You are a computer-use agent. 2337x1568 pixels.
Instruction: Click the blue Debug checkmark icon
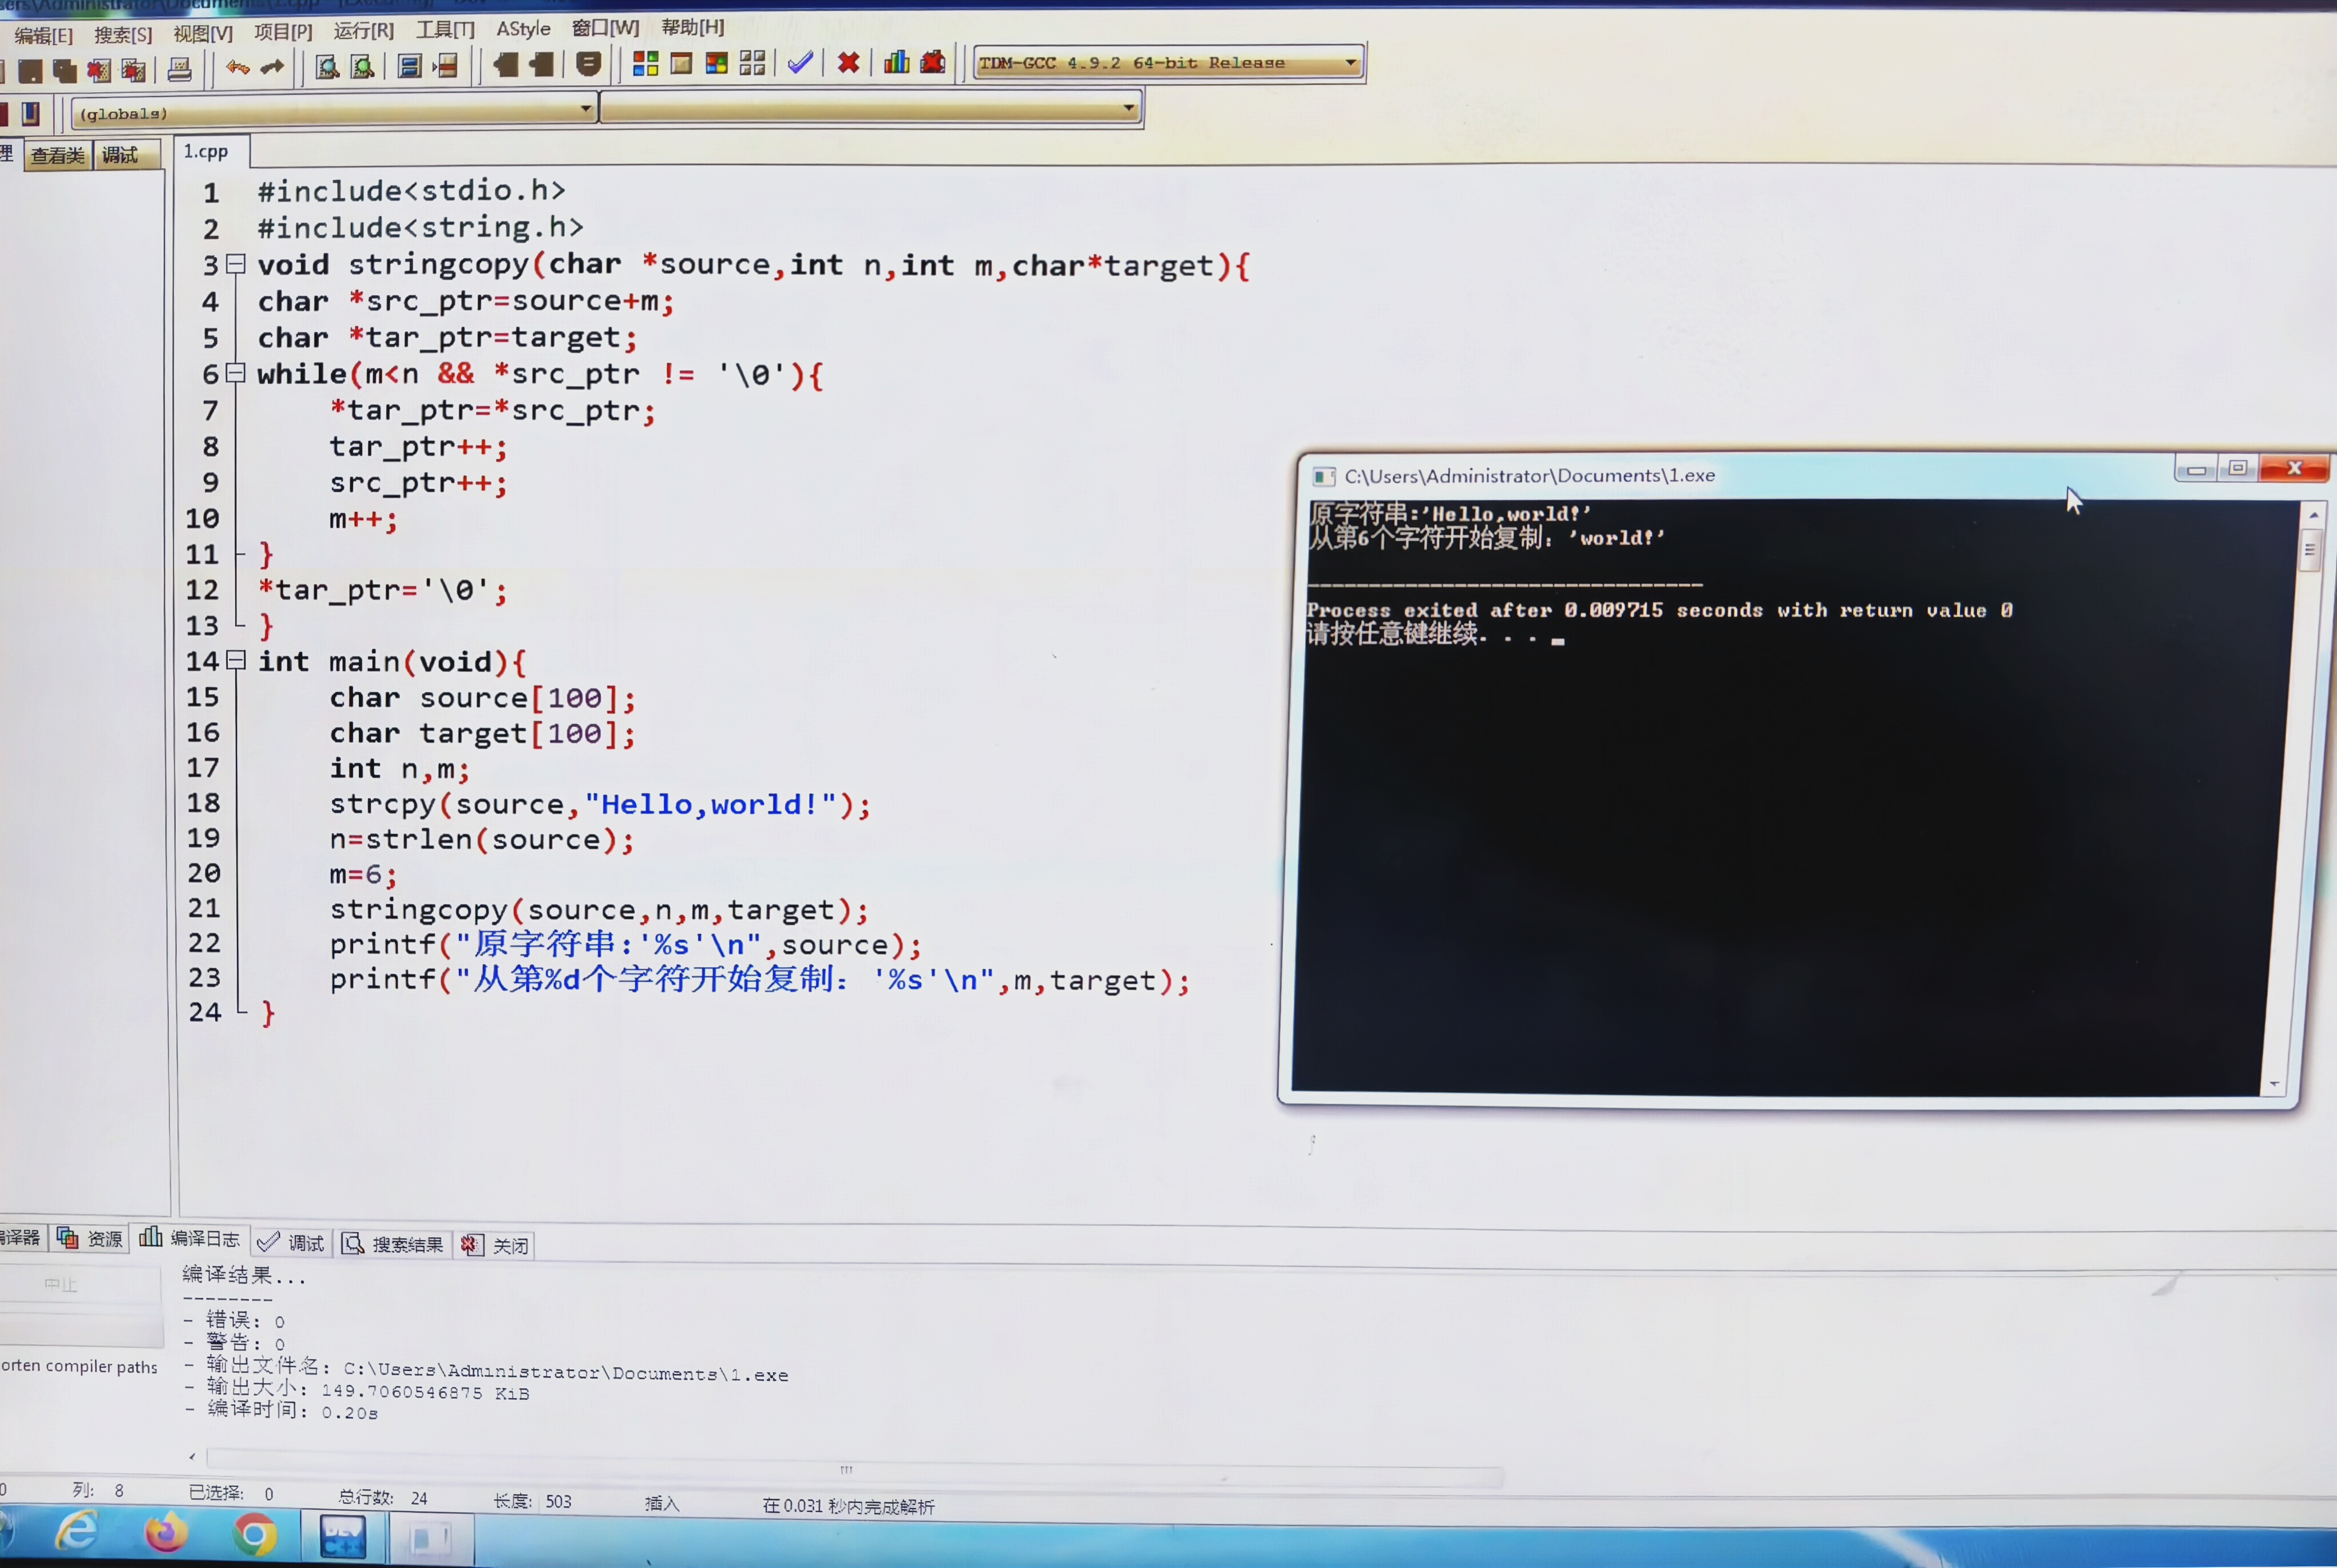point(800,63)
